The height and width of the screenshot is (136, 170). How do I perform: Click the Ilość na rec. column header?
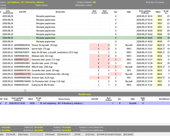click(94, 12)
